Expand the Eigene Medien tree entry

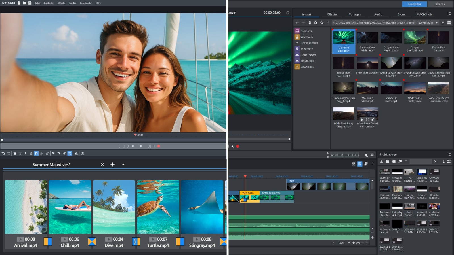coord(297,43)
